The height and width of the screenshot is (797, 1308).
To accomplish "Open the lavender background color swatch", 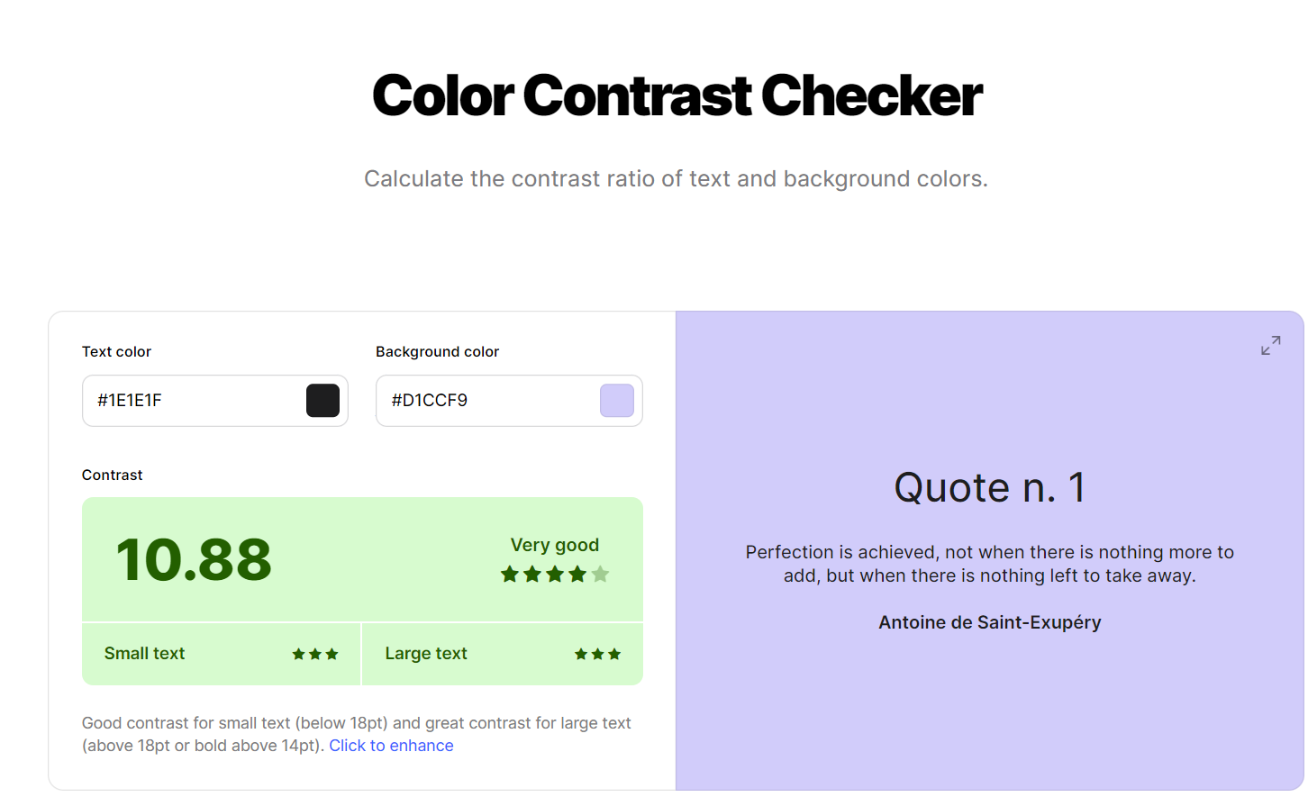I will 617,401.
